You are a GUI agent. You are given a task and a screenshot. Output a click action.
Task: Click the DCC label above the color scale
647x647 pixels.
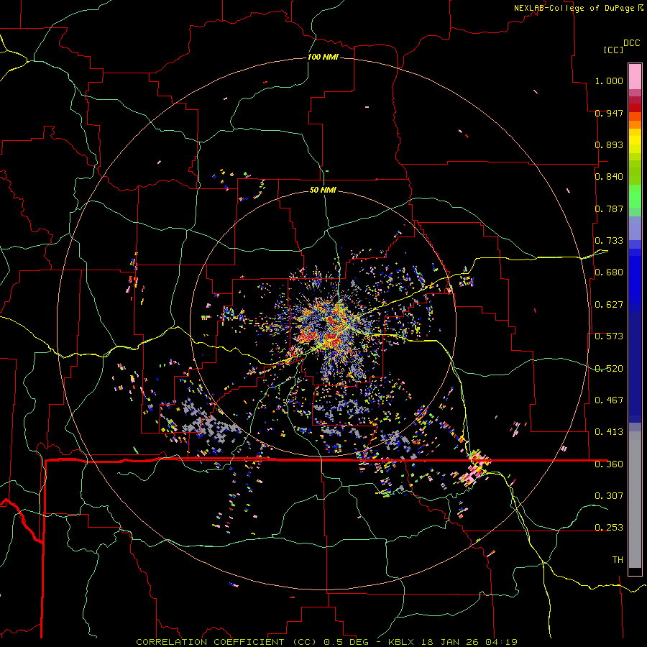click(631, 42)
